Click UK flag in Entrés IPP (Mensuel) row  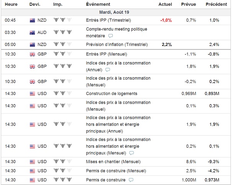32,54
